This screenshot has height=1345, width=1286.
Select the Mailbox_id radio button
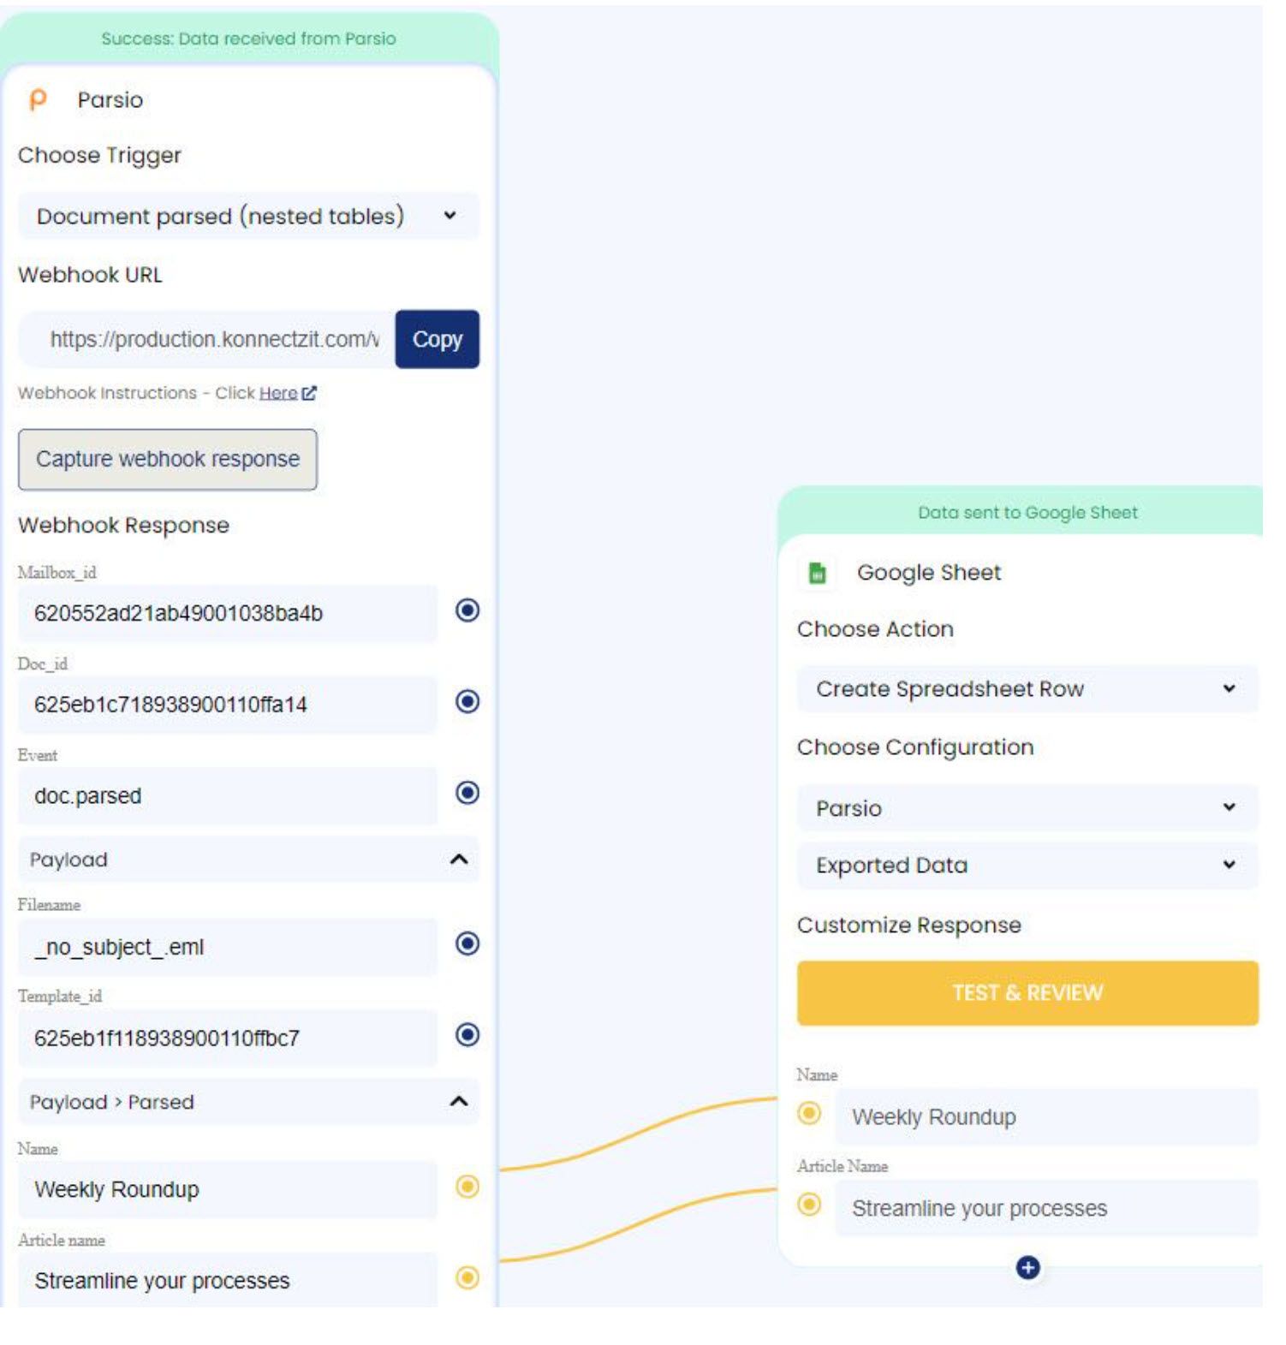[467, 610]
